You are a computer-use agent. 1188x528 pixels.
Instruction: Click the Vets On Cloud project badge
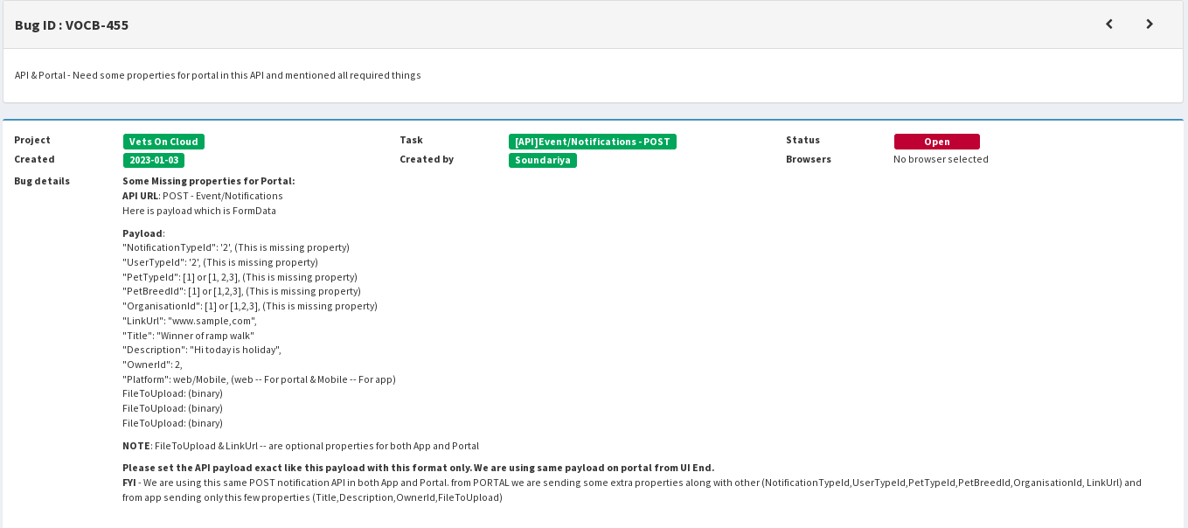163,142
